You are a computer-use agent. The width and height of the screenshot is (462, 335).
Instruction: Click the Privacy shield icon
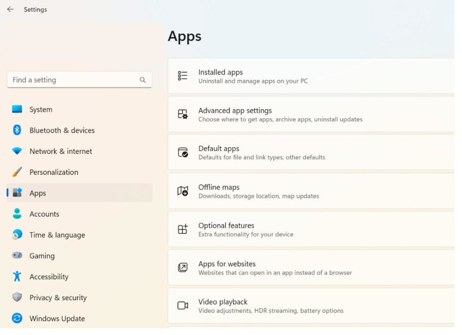pyautogui.click(x=17, y=298)
